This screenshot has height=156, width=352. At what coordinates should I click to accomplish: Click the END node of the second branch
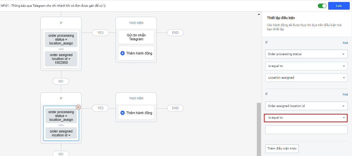(175, 108)
